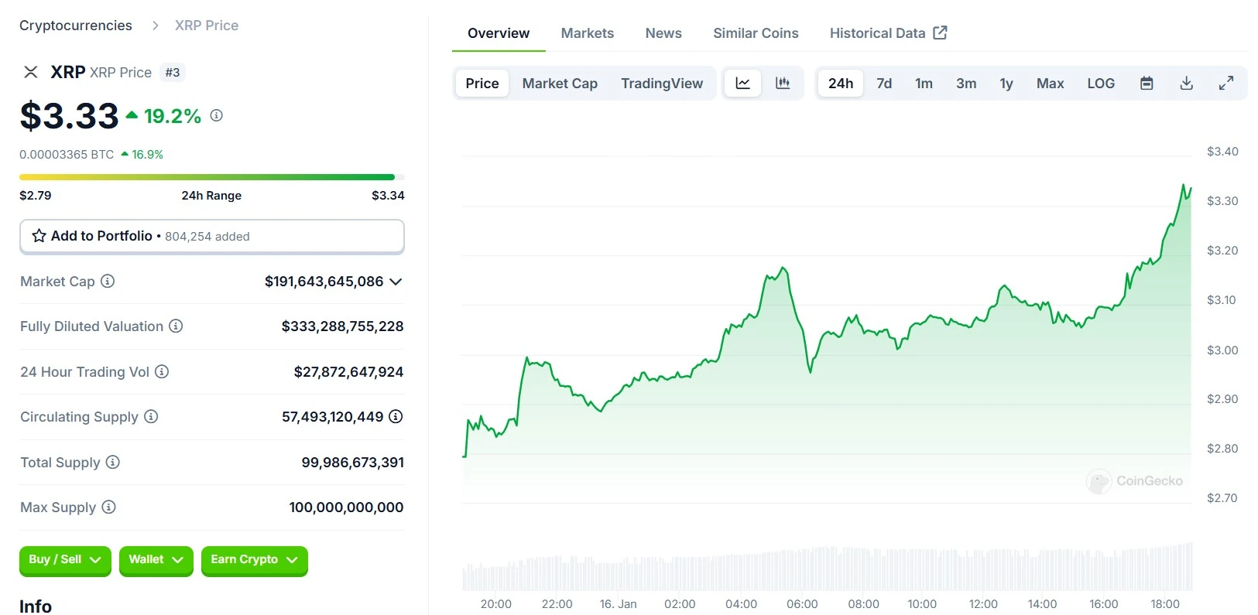The image size is (1258, 615).
Task: Click info icon after 57,493,120,449 value
Action: 396,417
